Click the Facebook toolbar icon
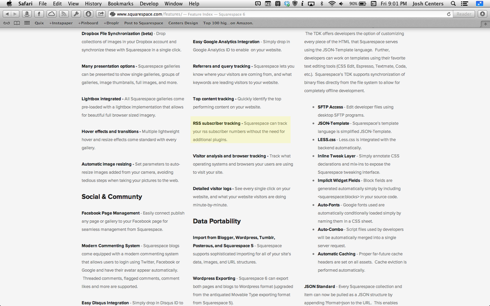Screen dimensions: 490x306 coord(39,14)
